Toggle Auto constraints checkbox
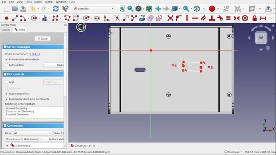 (6, 94)
